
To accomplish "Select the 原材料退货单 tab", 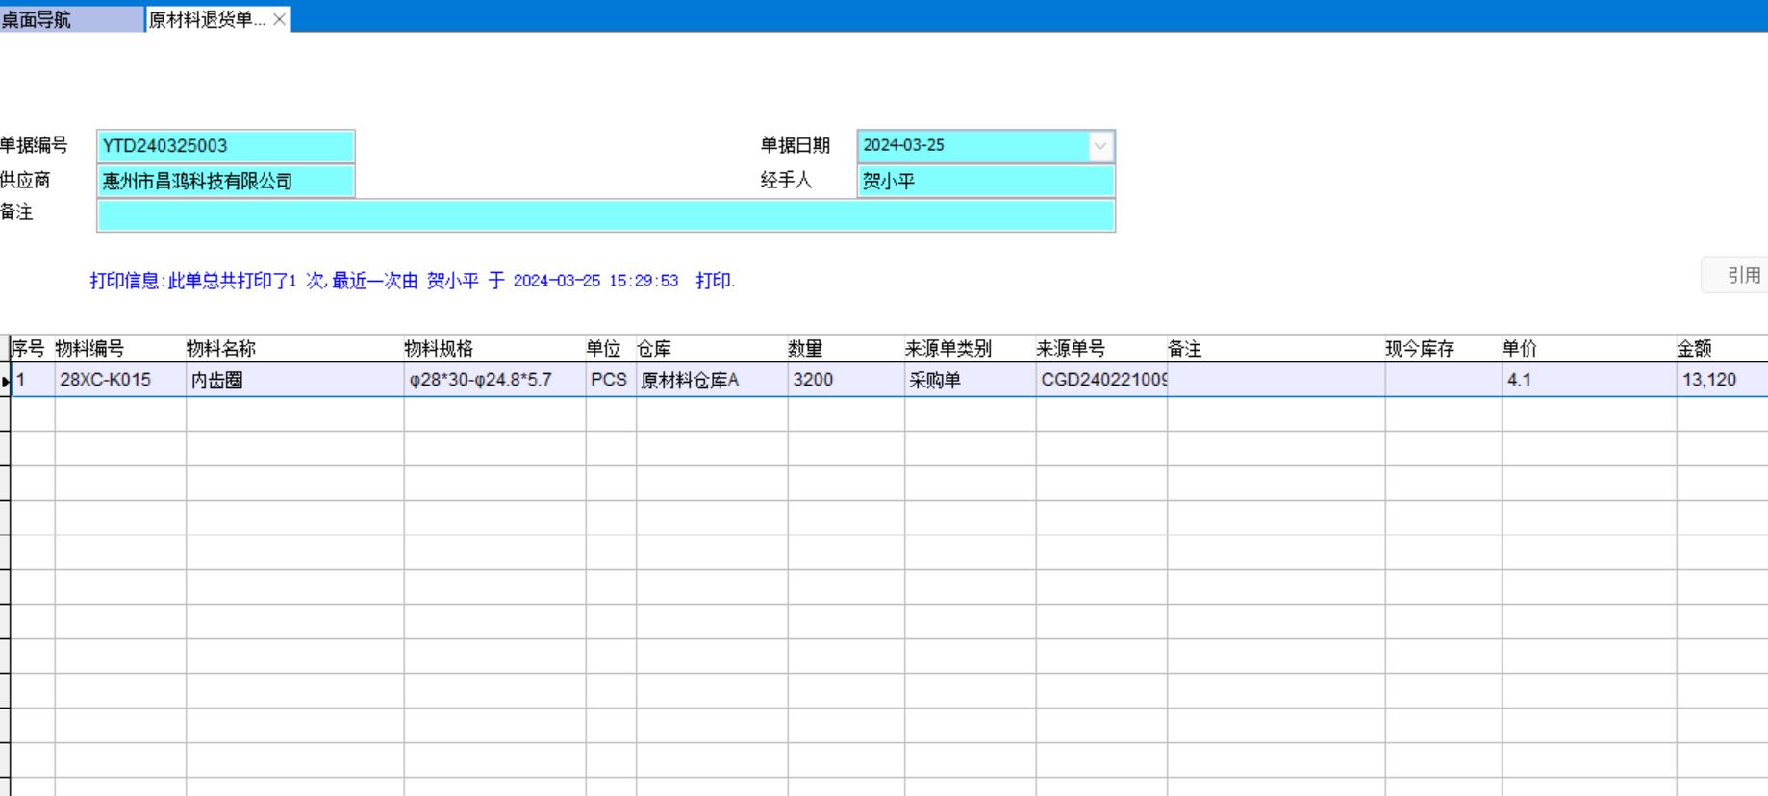I will click(x=207, y=19).
